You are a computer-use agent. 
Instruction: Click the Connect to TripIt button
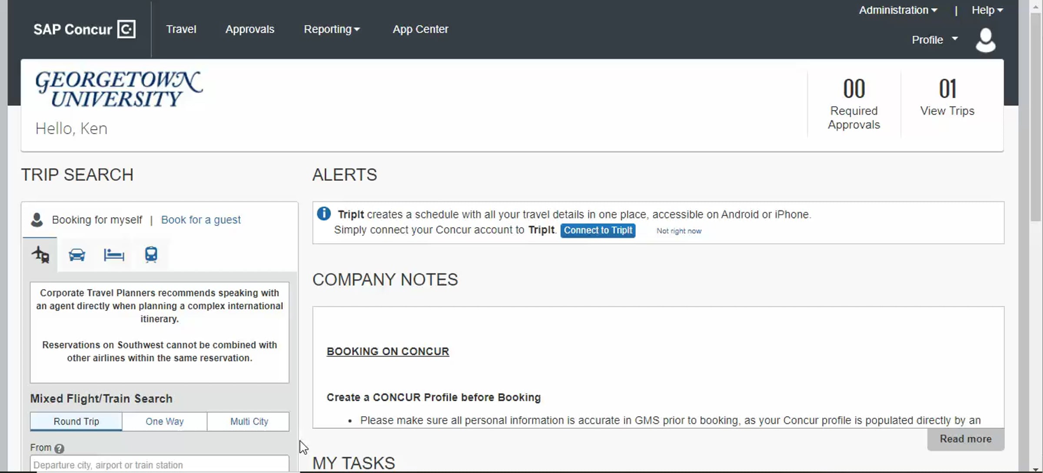(x=598, y=230)
